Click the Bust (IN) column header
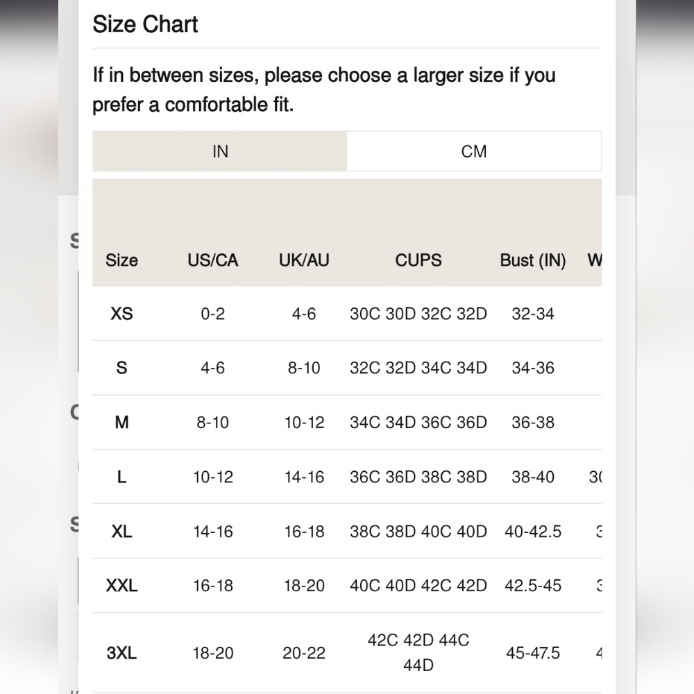Viewport: 694px width, 694px height. click(533, 260)
